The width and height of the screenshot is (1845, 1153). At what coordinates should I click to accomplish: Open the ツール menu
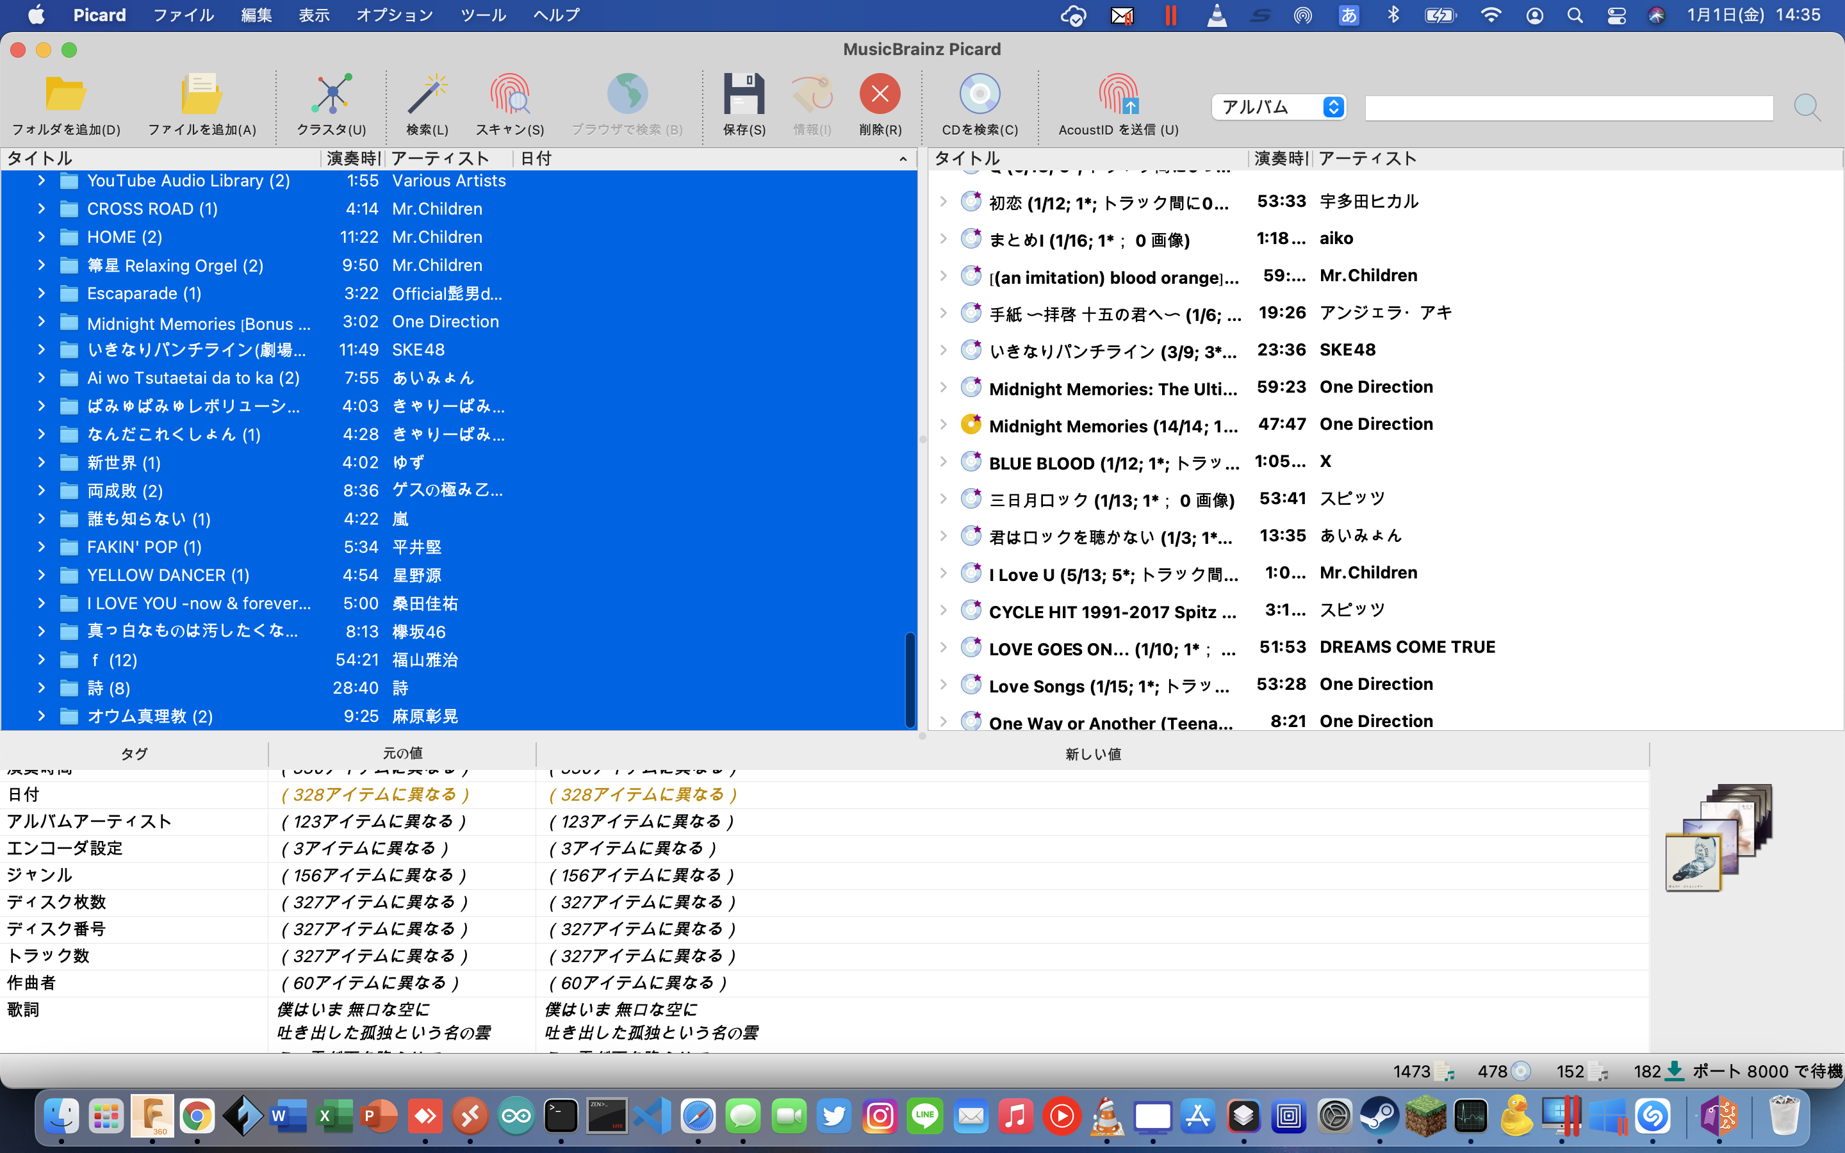(x=484, y=15)
